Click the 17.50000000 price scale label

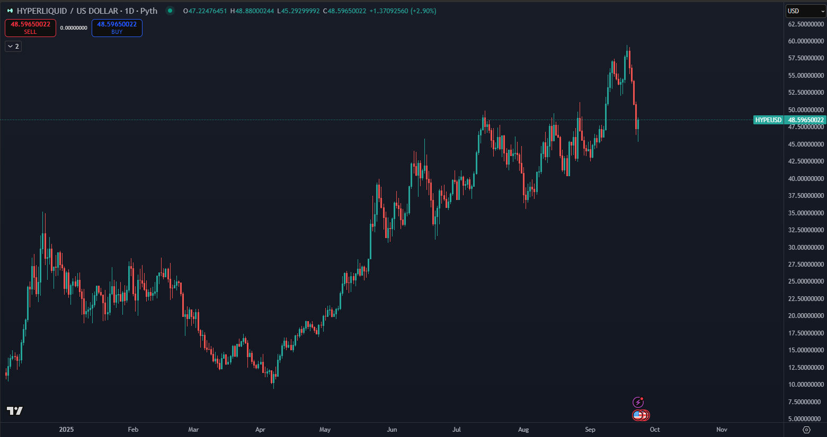[x=806, y=333]
